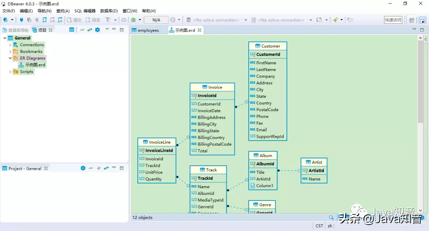Viewport: 429px width, 231px height.
Task: Select the DBeaver perspective icon
Action: pos(422,20)
